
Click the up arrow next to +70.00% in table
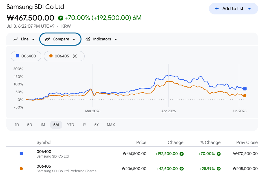pos(219,154)
